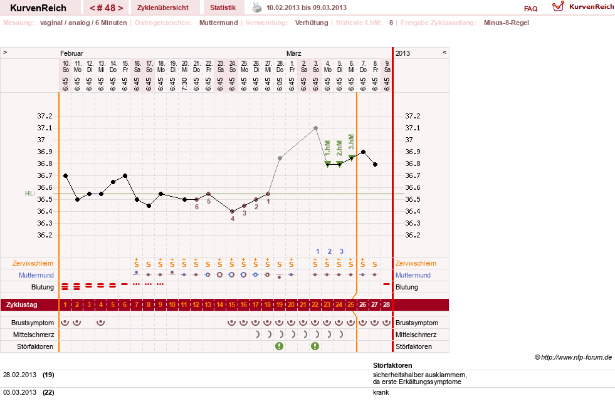The image size is (615, 411).
Task: Click the 2.hM green triangle marker
Action: pyautogui.click(x=339, y=164)
